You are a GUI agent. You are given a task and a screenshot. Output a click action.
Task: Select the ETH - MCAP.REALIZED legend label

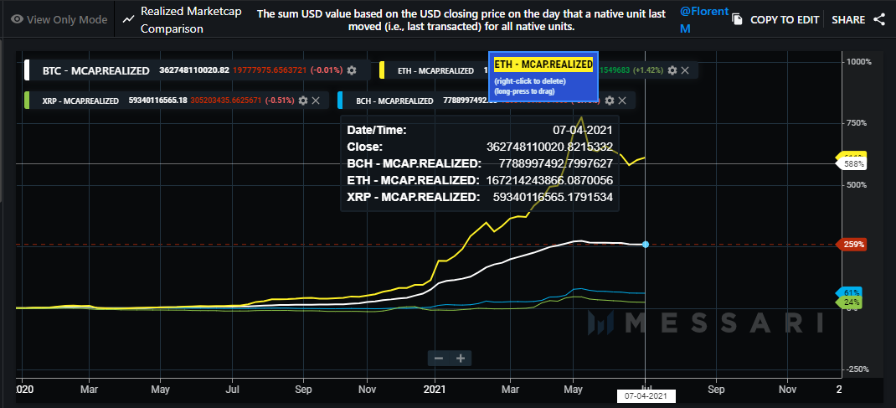click(x=436, y=71)
